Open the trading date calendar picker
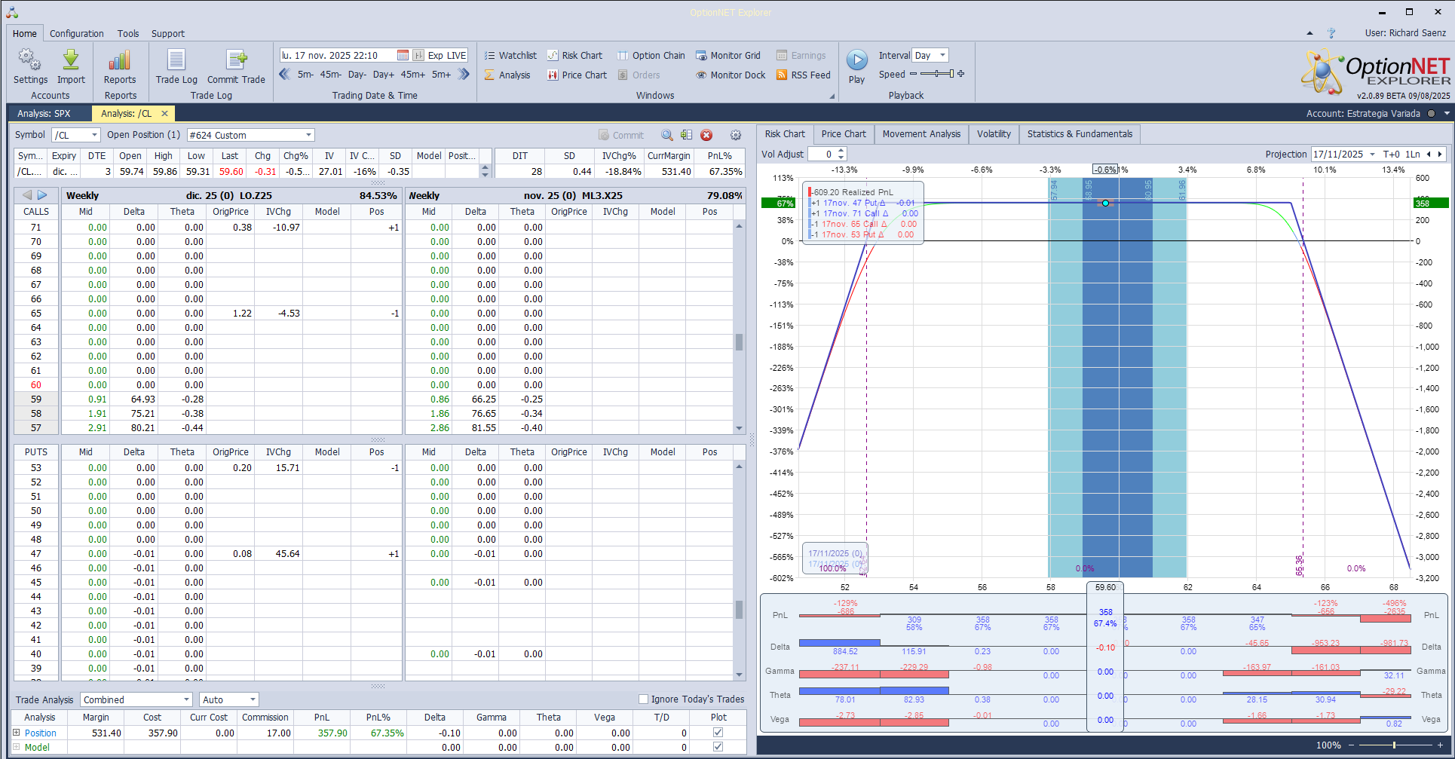Screen dimensions: 1455x759 pos(403,55)
